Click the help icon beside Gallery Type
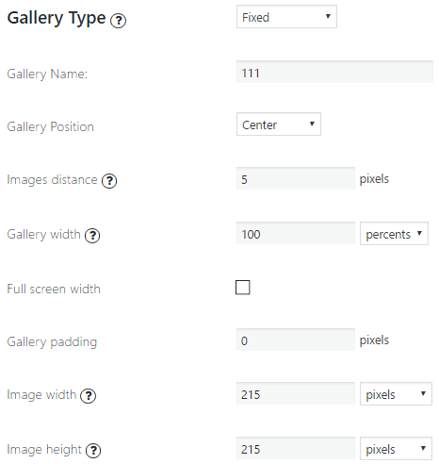Image resolution: width=439 pixels, height=464 pixels. 118,21
